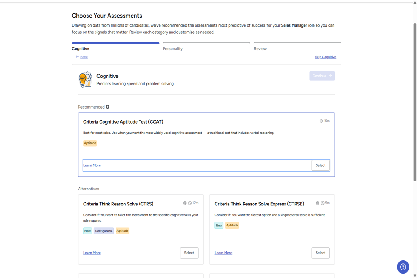
Task: Select the CCAT assessment
Action: (x=321, y=165)
